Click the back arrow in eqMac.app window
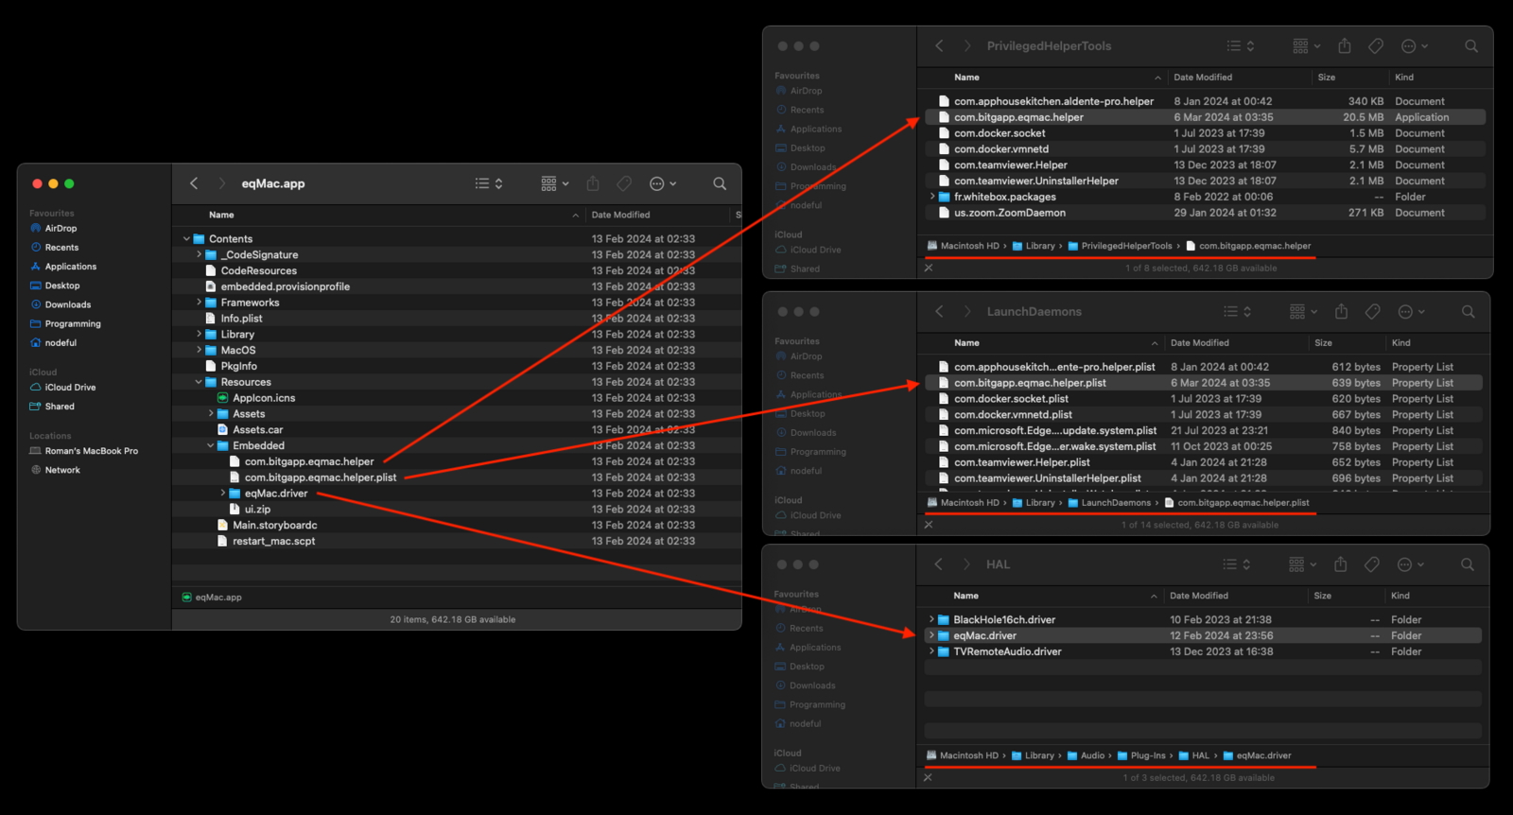This screenshot has height=815, width=1513. [194, 183]
